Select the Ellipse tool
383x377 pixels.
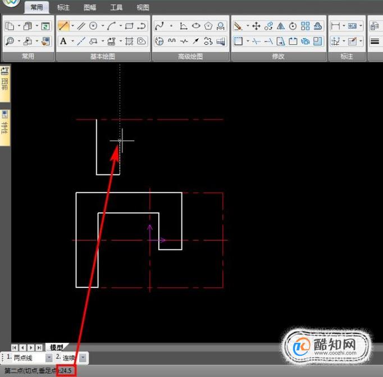pyautogui.click(x=196, y=26)
